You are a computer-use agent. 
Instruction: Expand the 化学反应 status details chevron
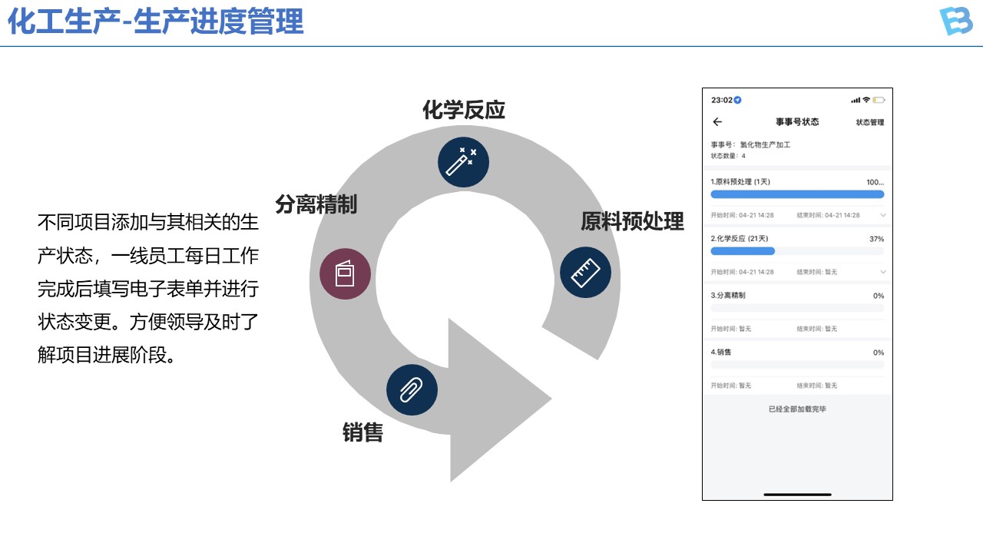click(883, 272)
